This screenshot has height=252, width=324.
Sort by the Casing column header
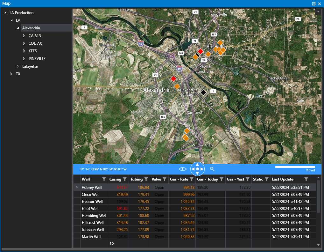115,179
